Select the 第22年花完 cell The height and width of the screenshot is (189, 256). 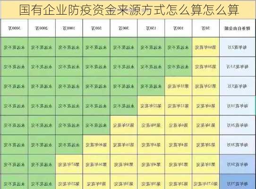coord(151,106)
